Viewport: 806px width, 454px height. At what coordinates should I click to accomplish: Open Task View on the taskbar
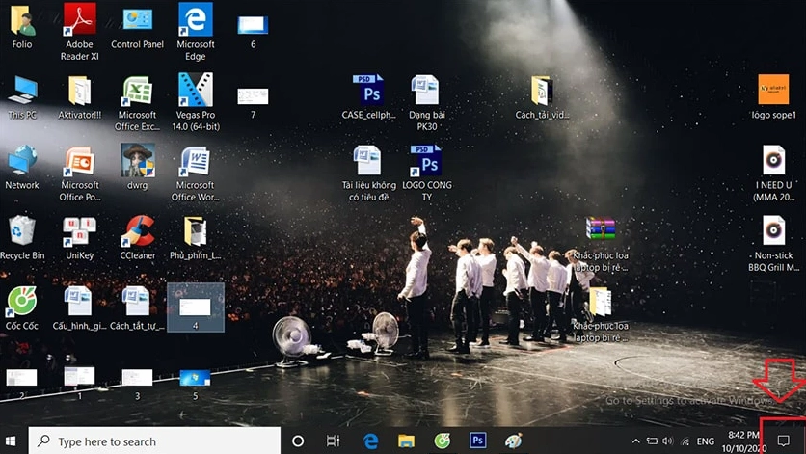coord(333,441)
